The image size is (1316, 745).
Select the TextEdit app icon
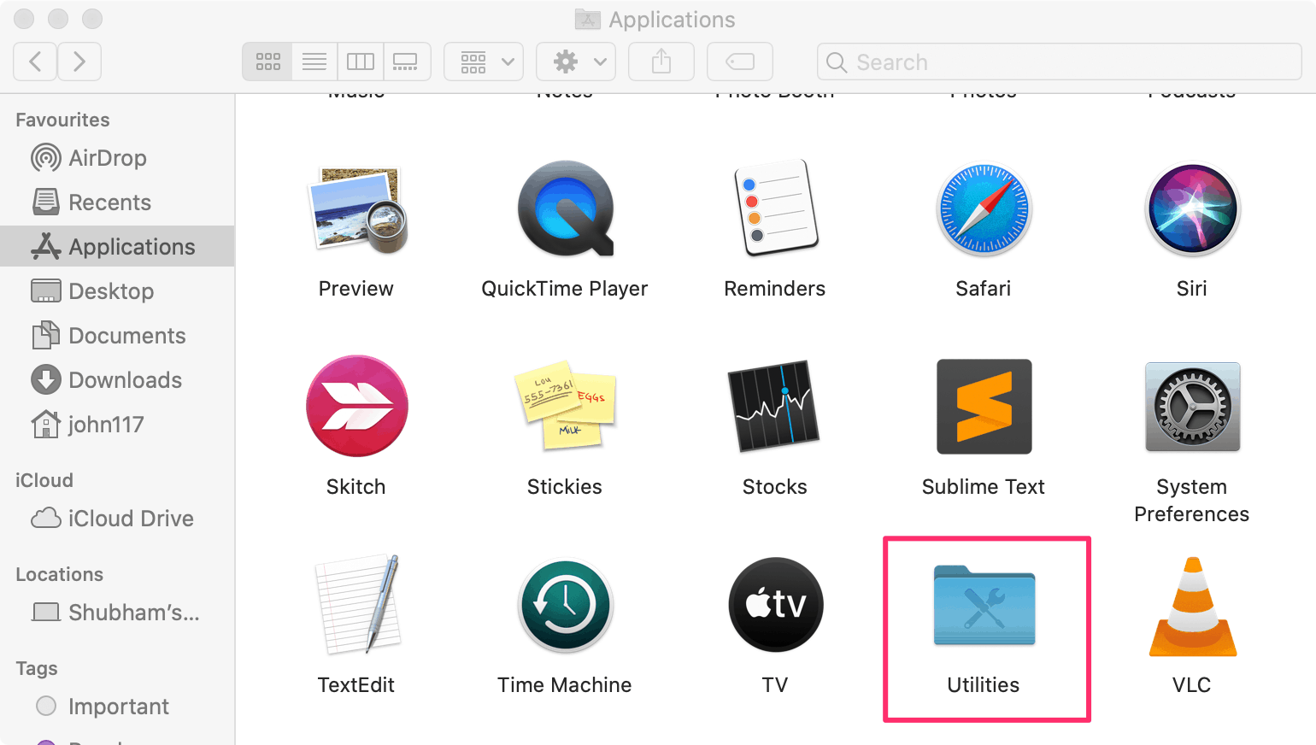356,604
